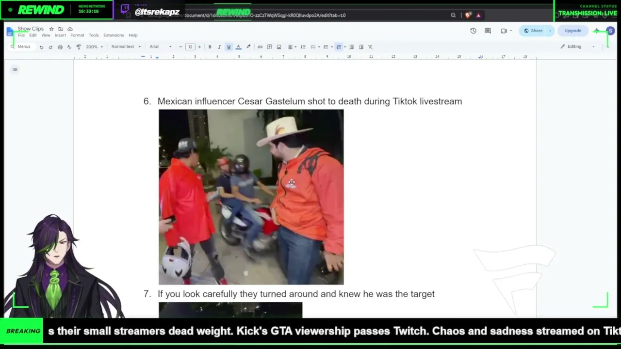Open the text color picker
The height and width of the screenshot is (349, 621).
(238, 47)
